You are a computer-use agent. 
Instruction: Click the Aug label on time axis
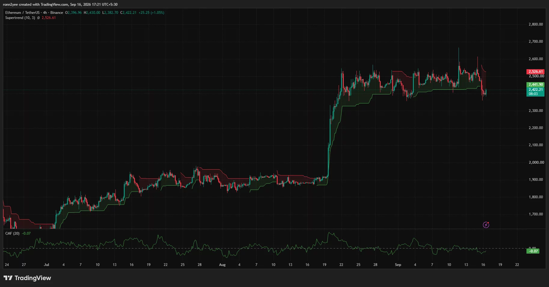[x=222, y=265]
